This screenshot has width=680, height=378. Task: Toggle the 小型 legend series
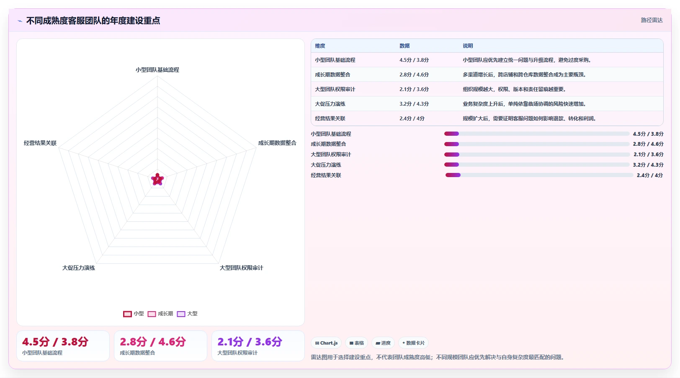(133, 314)
